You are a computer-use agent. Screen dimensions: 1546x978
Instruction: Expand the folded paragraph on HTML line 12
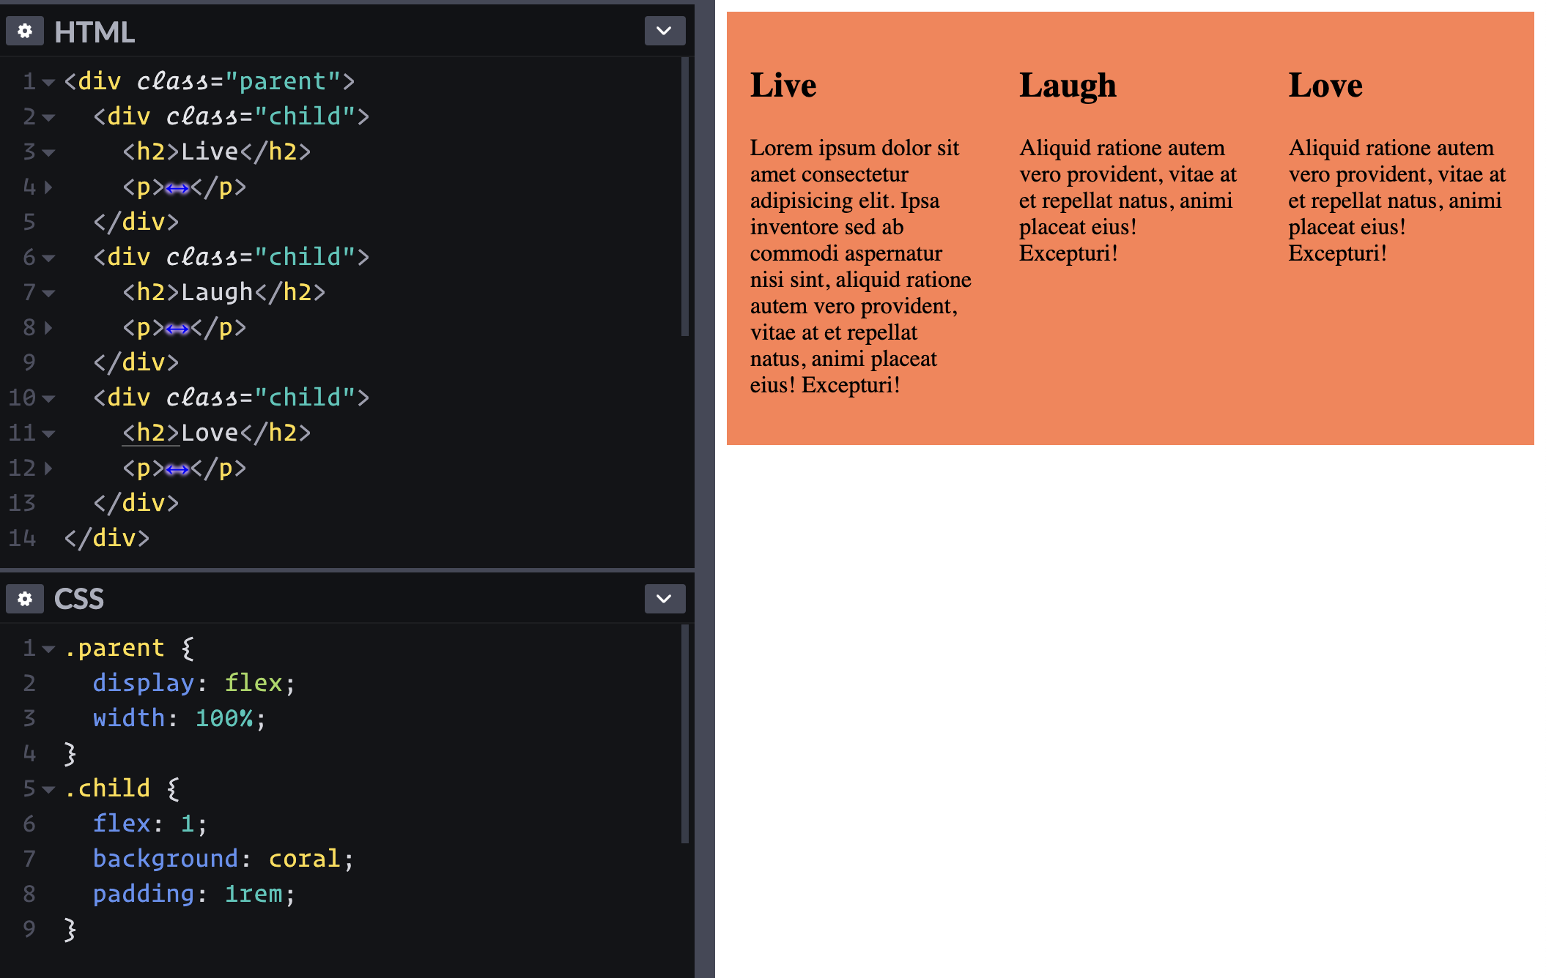[48, 469]
